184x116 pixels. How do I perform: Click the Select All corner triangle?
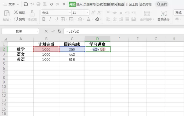(5, 39)
